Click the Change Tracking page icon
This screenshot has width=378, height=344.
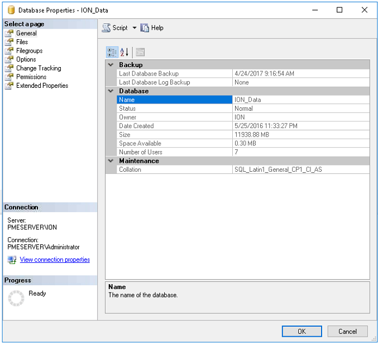9,68
